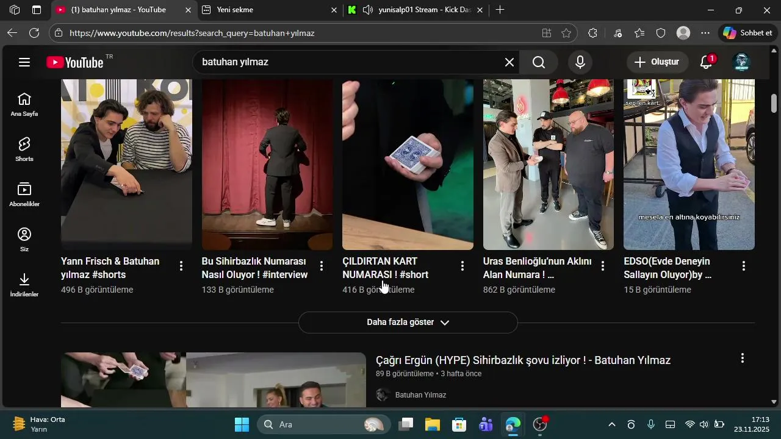Open the browser essentials shield icon
The width and height of the screenshot is (781, 439).
661,33
